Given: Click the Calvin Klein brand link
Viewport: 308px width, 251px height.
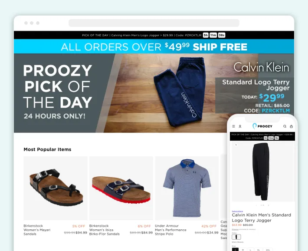Looking at the screenshot, I should tap(237, 211).
